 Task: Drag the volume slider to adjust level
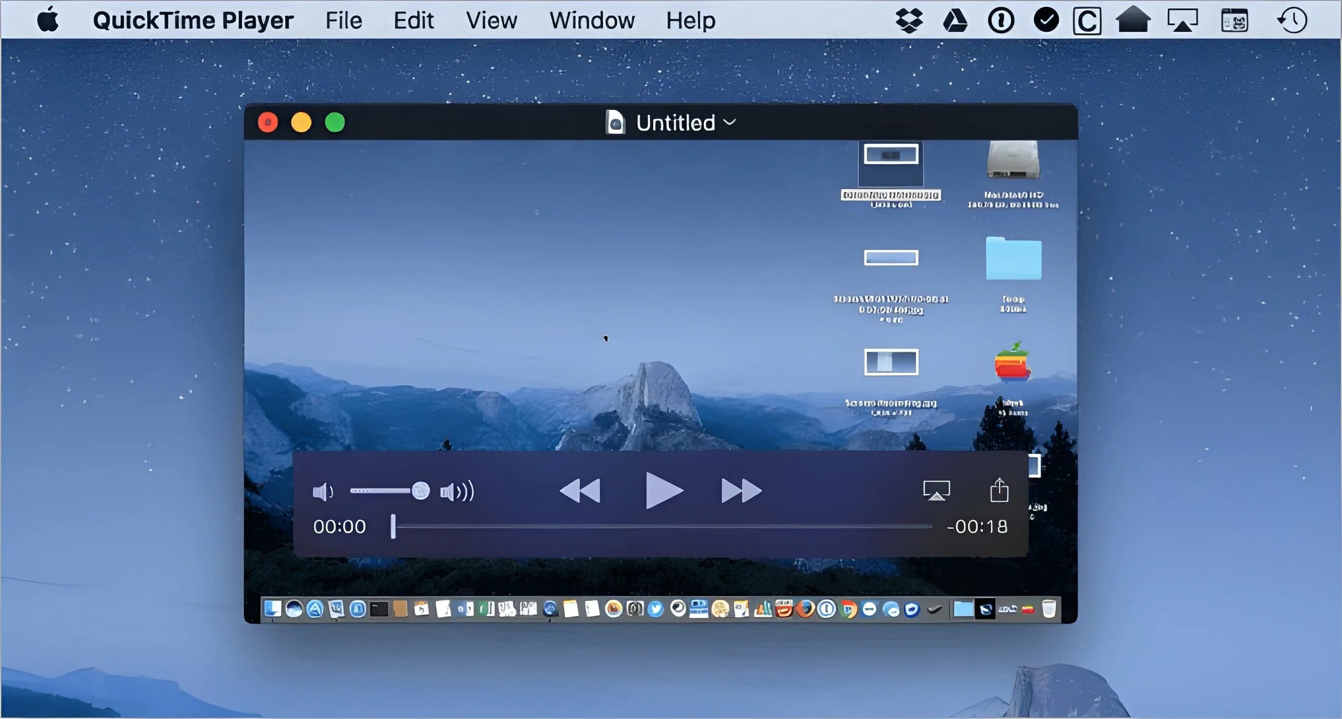pos(419,490)
